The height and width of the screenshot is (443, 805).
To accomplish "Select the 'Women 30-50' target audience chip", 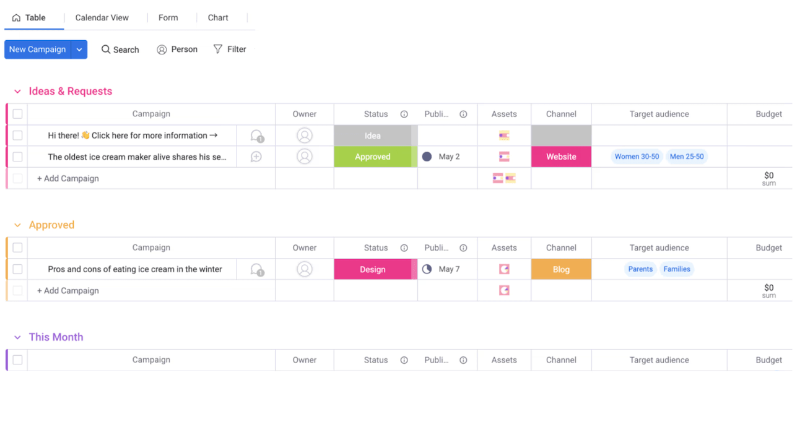I will click(x=637, y=157).
